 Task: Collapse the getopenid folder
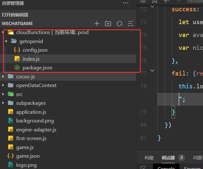tap(6, 41)
